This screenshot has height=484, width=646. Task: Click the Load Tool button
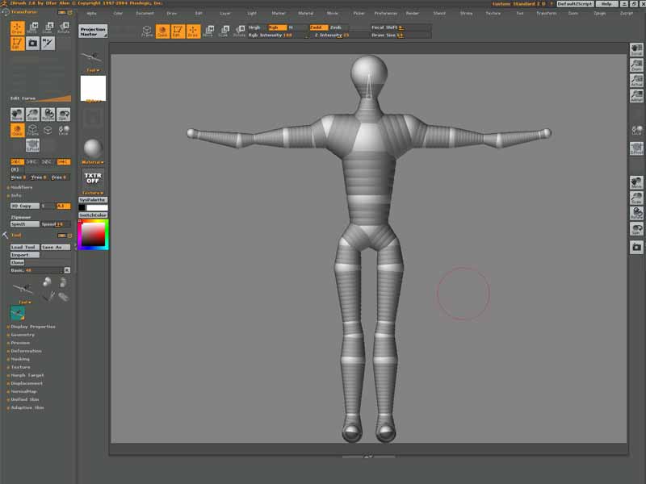pos(24,247)
